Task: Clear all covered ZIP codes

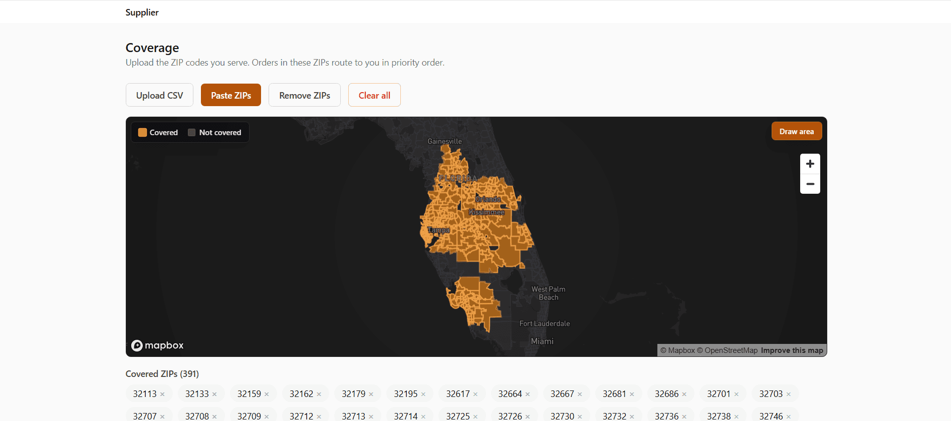Action: [x=374, y=95]
